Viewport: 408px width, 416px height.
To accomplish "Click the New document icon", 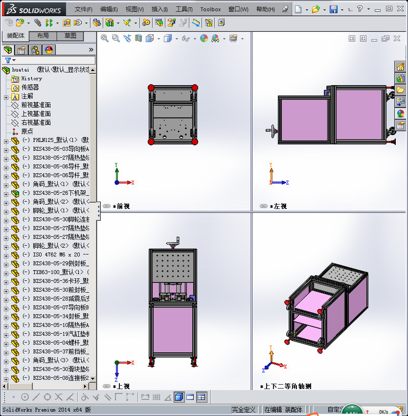I will pos(298,9).
